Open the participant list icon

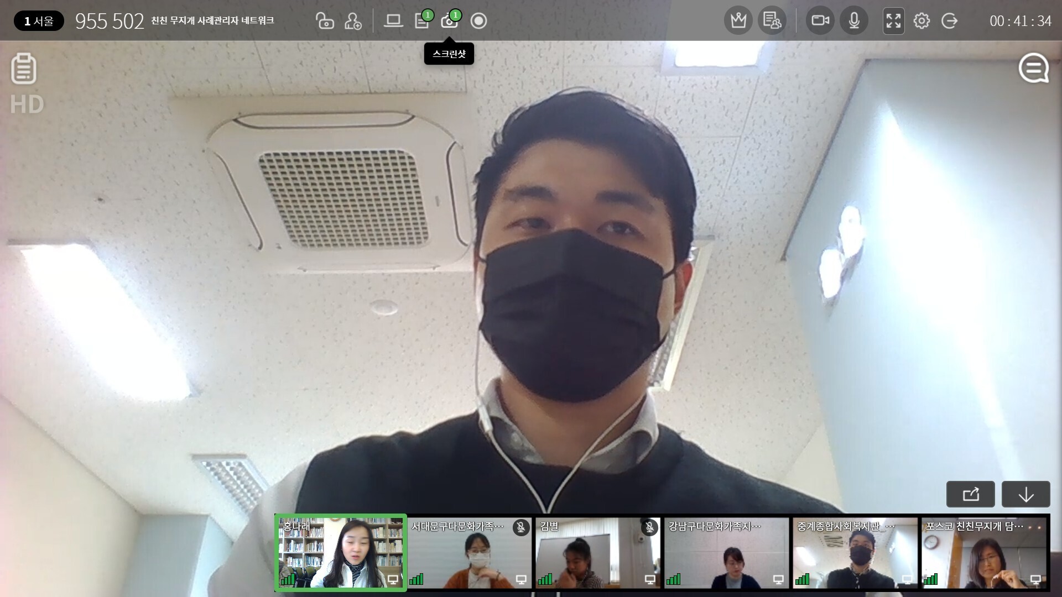772,21
